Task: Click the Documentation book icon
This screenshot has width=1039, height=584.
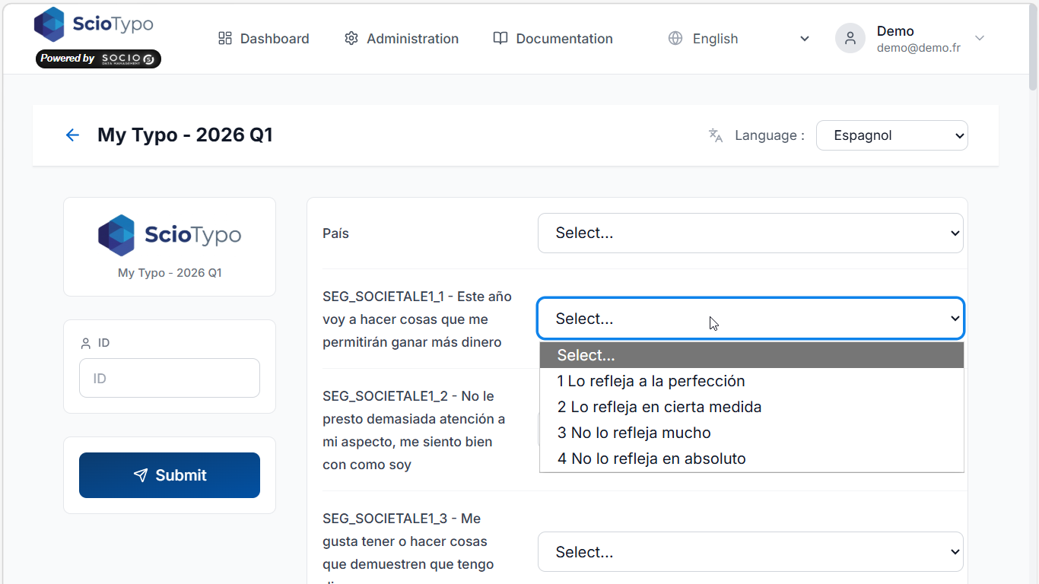Action: [500, 38]
